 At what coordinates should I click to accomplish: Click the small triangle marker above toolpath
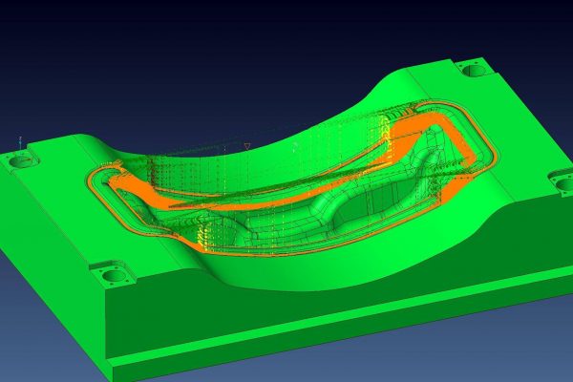[x=246, y=145]
